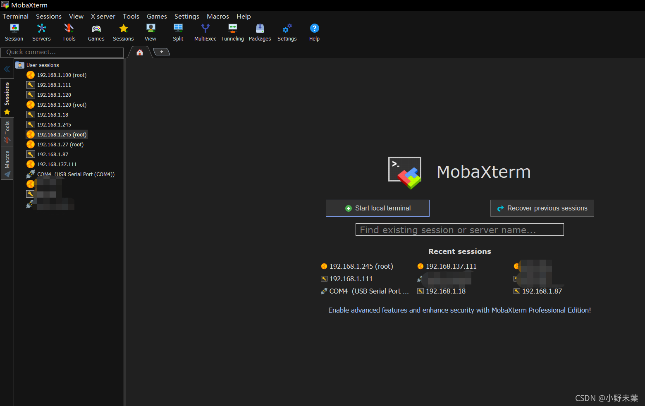Screen dimensions: 645x406
Task: Click the MobaXterm logo on the welcome page
Action: tap(405, 172)
